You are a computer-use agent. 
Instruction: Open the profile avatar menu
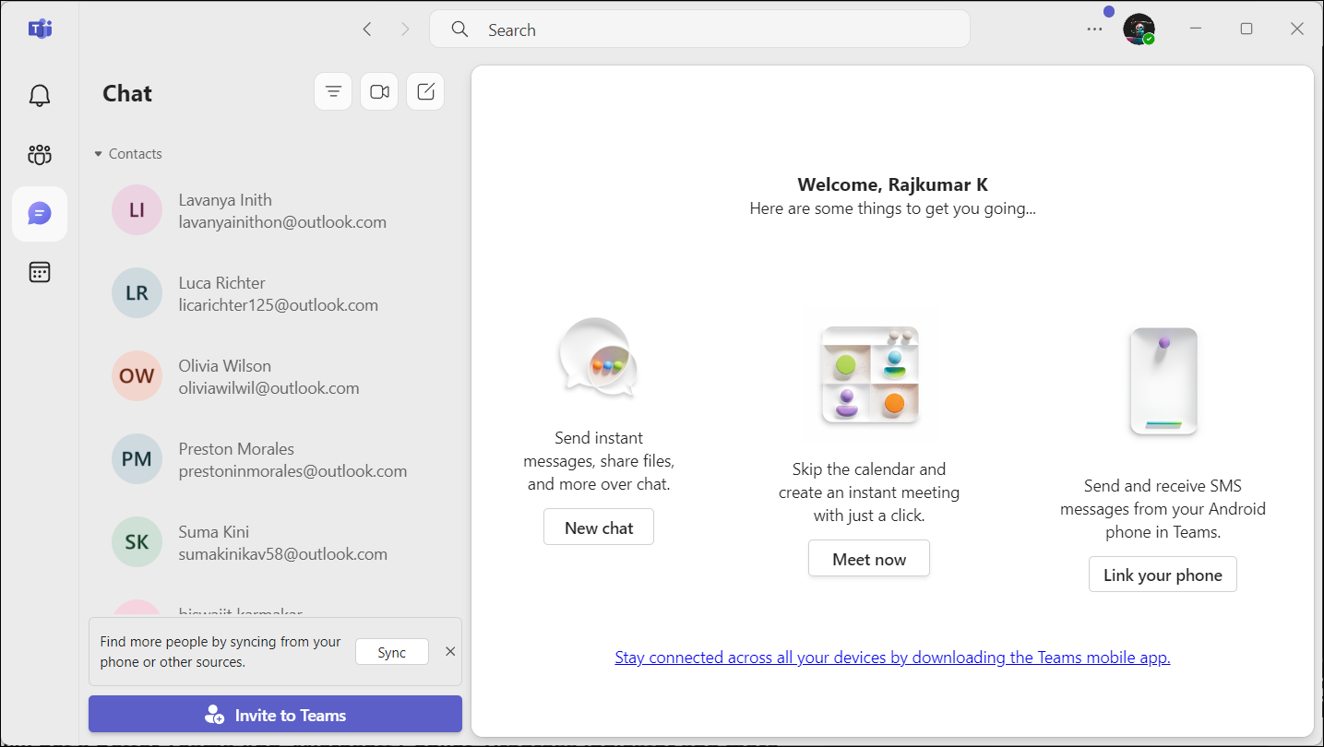1139,30
